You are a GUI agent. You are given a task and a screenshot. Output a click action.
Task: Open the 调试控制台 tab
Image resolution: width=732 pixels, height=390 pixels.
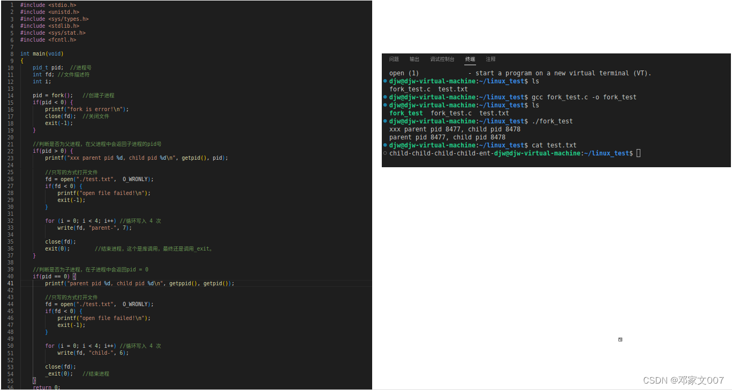coord(442,59)
